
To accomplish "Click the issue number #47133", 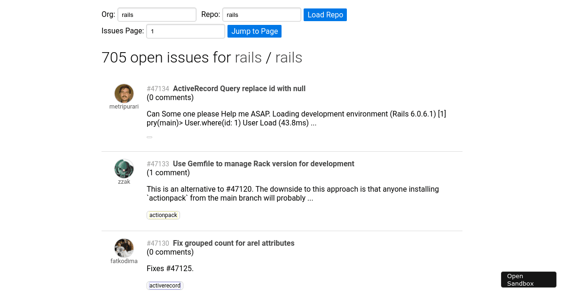I will tap(158, 164).
